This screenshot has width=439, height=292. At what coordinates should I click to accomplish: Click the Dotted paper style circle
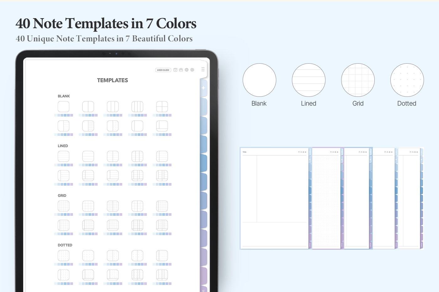coord(407,80)
